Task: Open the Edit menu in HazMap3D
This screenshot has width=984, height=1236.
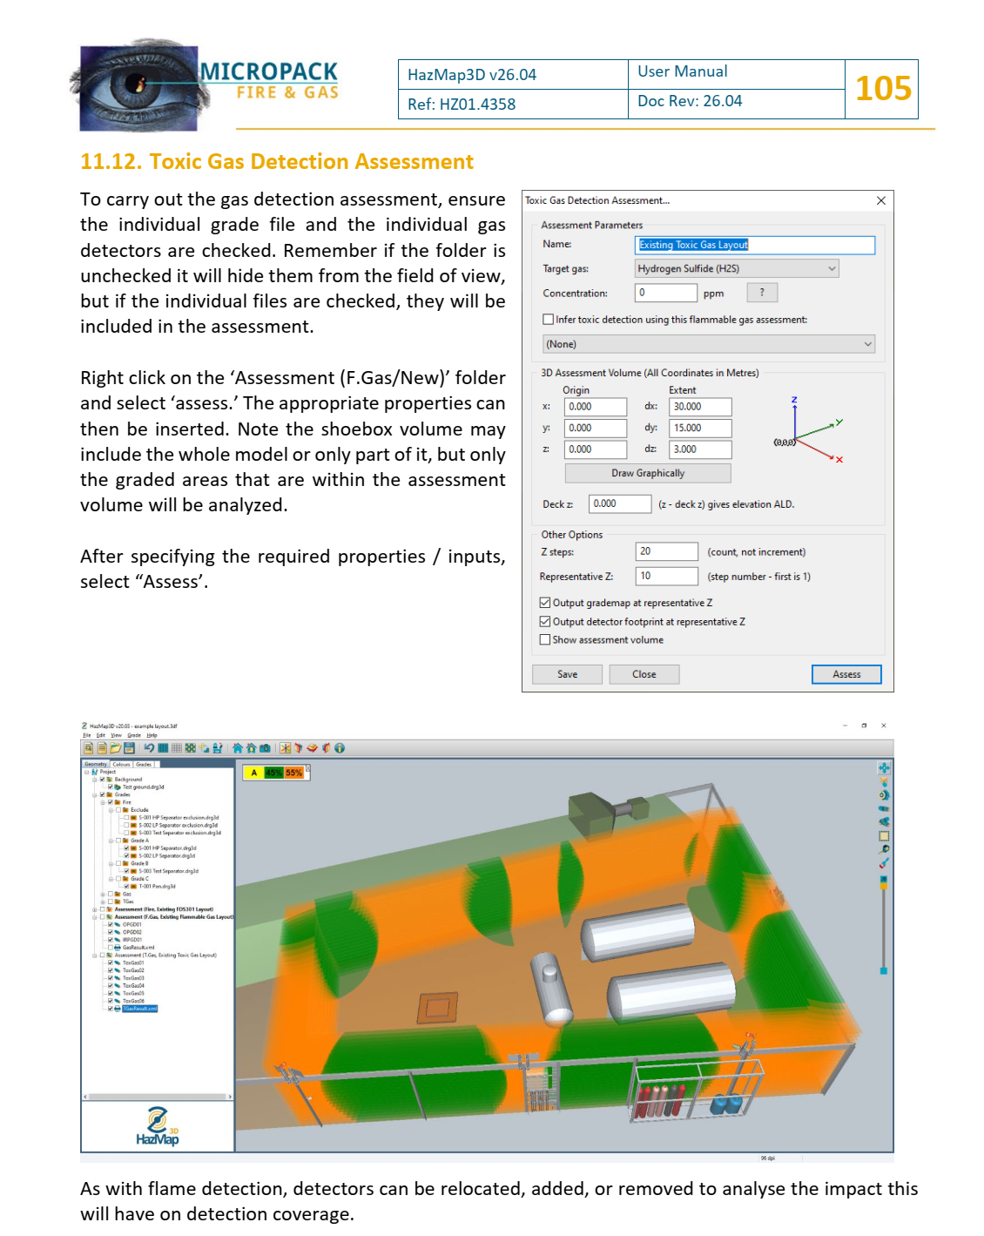Action: (x=101, y=735)
